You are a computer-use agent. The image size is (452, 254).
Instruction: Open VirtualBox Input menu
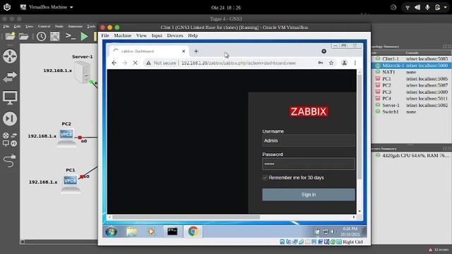[157, 35]
